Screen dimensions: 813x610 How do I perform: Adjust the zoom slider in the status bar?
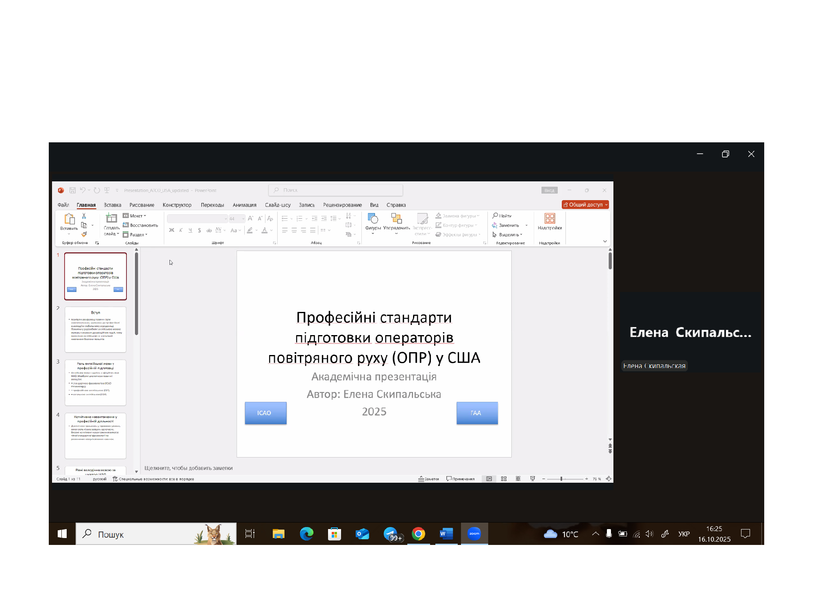pos(561,479)
